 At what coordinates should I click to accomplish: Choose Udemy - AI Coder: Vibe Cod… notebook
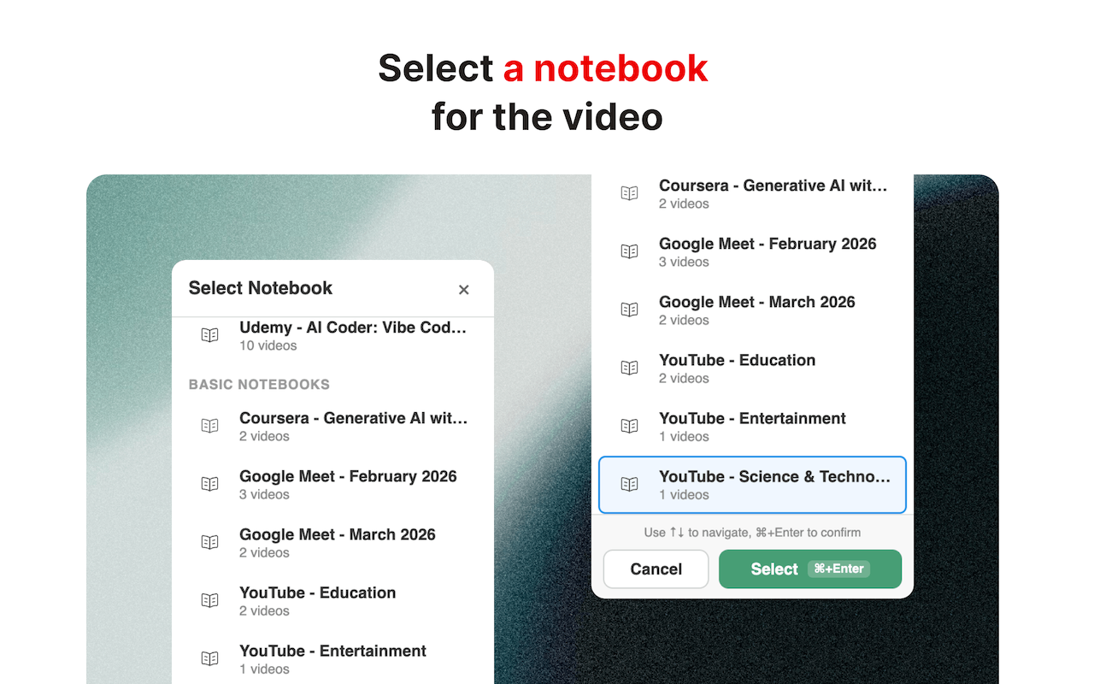pos(332,335)
